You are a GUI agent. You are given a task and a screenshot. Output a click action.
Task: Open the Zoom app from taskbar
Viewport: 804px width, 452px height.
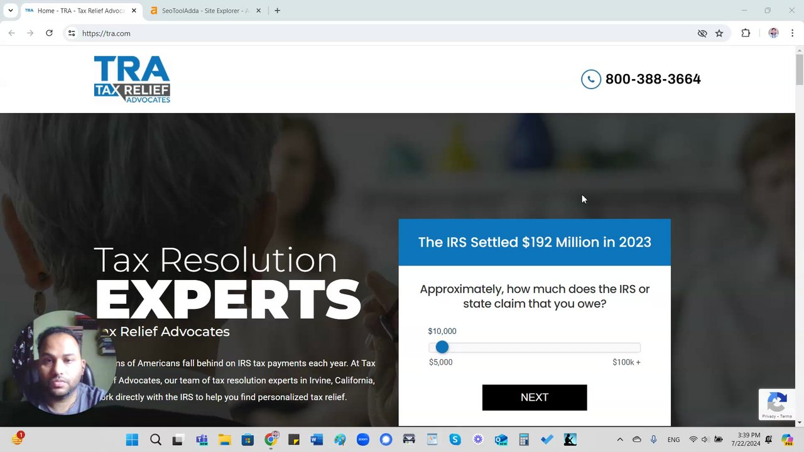point(362,439)
